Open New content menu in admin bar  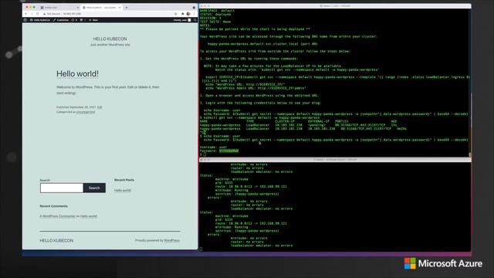tap(93, 20)
